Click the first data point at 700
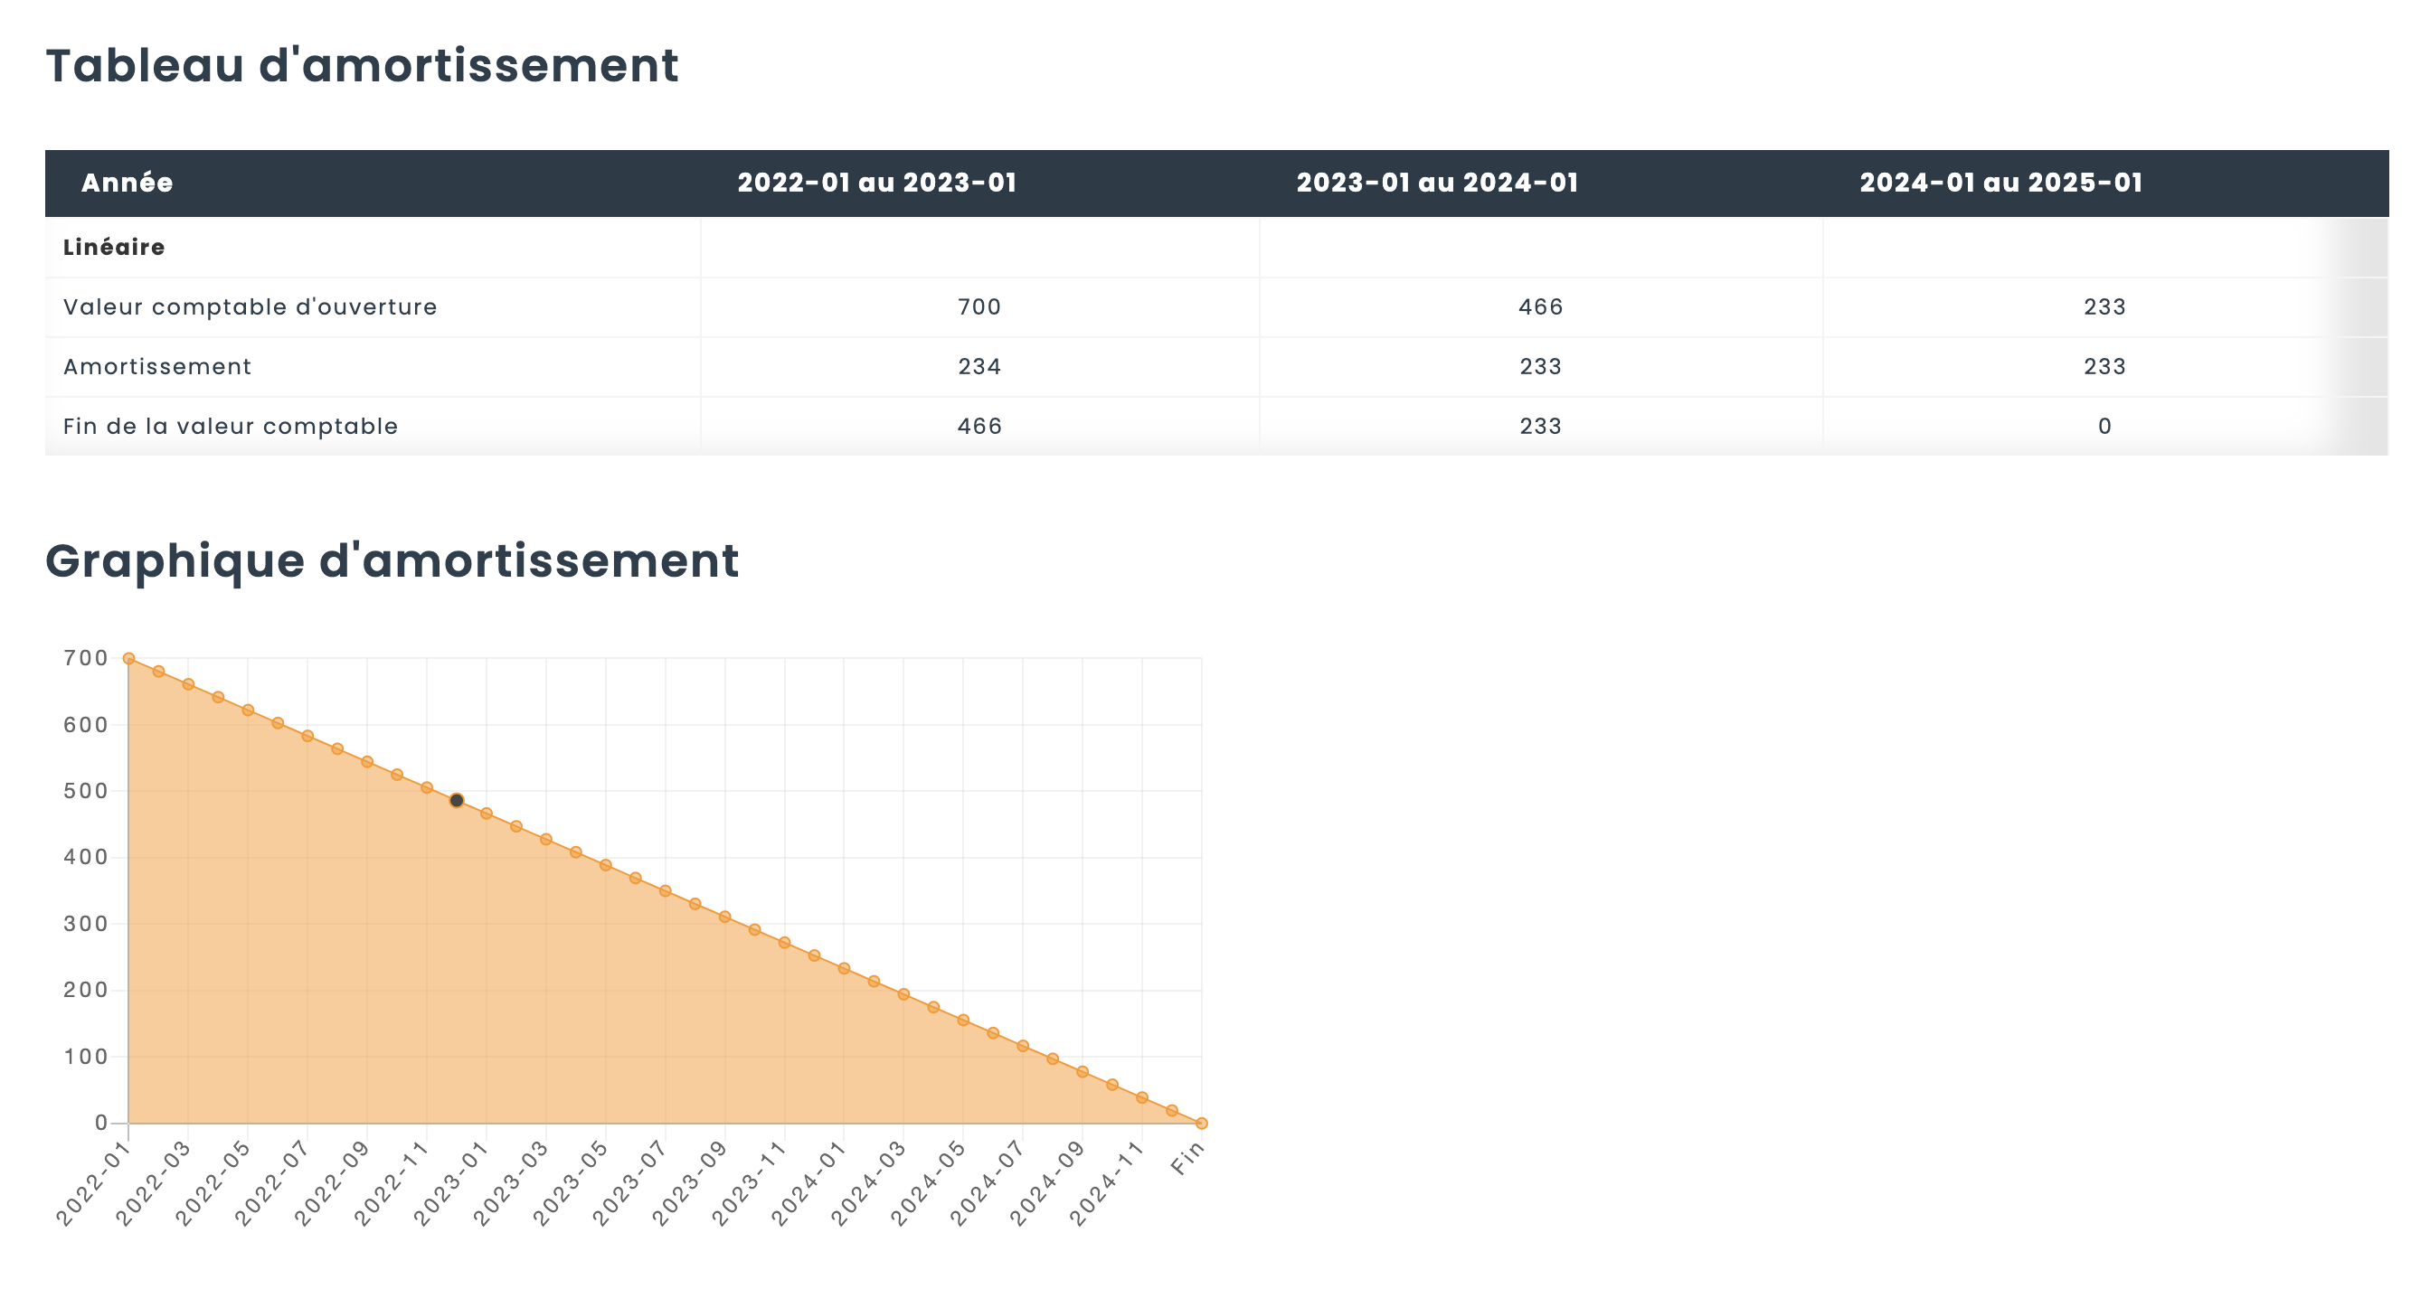 point(129,659)
